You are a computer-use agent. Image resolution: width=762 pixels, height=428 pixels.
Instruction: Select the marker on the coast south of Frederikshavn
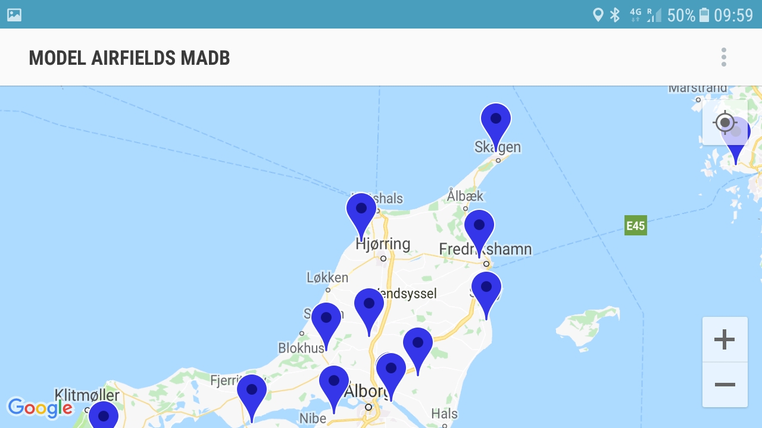486,295
